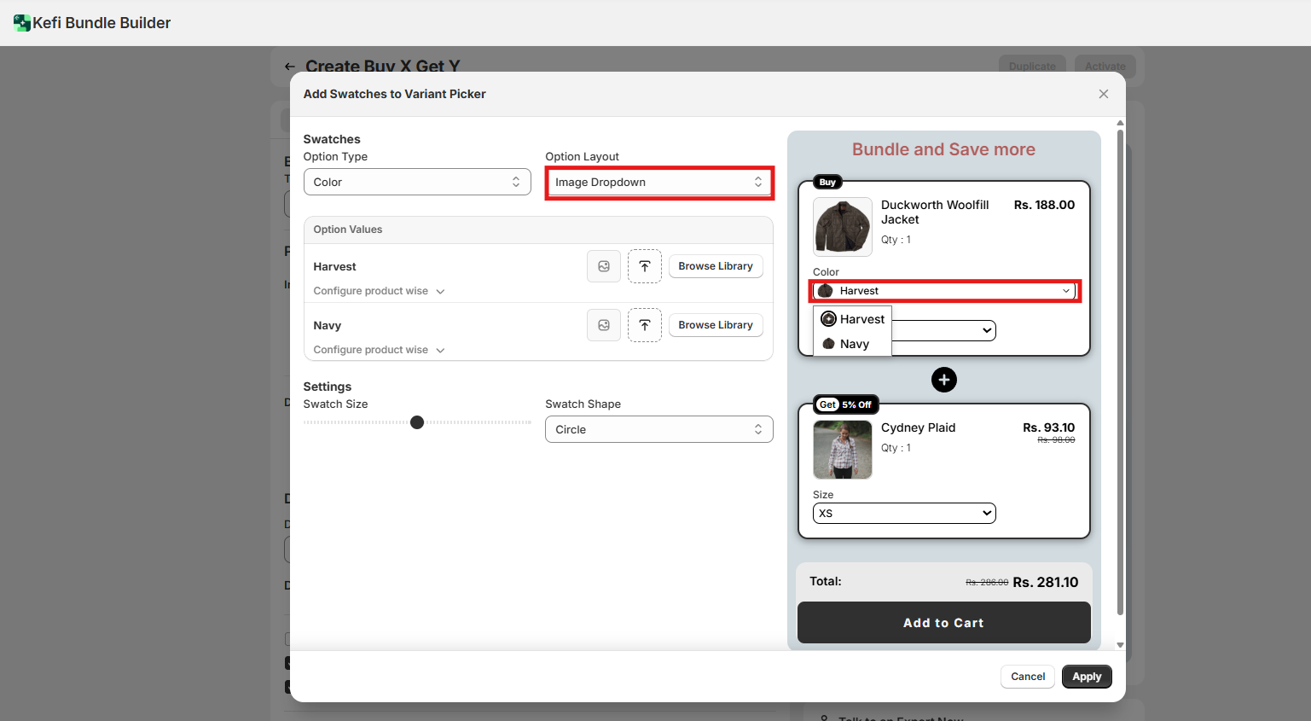
Task: Choose Harvest from the color option list
Action: coord(853,319)
